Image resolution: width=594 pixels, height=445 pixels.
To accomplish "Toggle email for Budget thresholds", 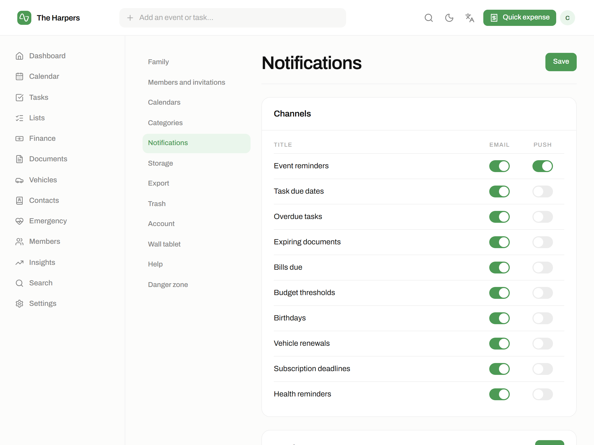I will click(x=500, y=293).
